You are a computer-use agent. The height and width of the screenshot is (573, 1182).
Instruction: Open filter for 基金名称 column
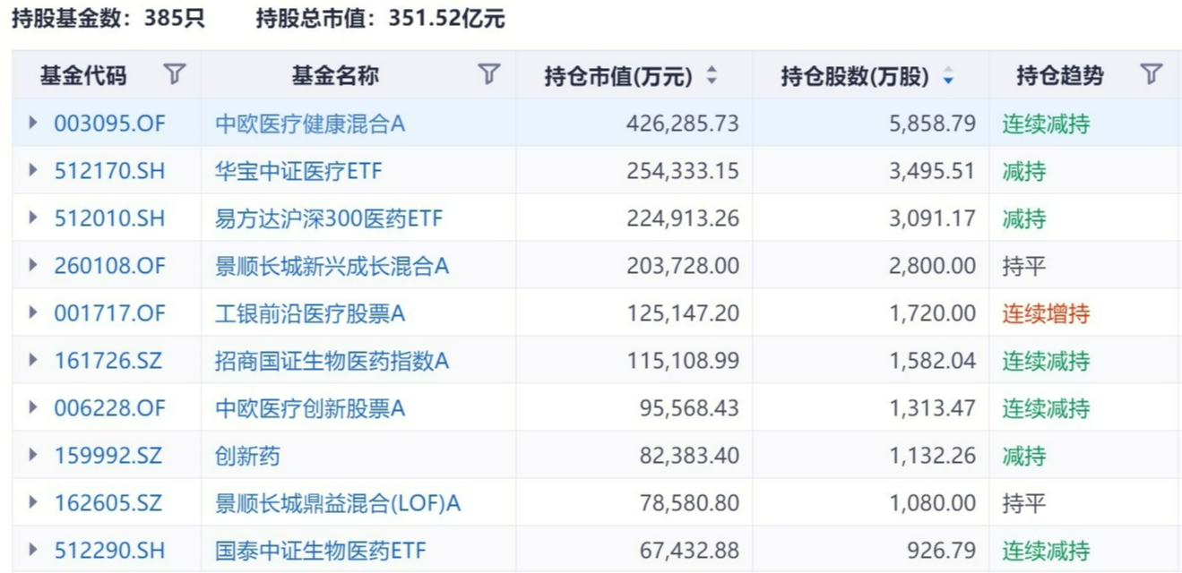pyautogui.click(x=488, y=75)
